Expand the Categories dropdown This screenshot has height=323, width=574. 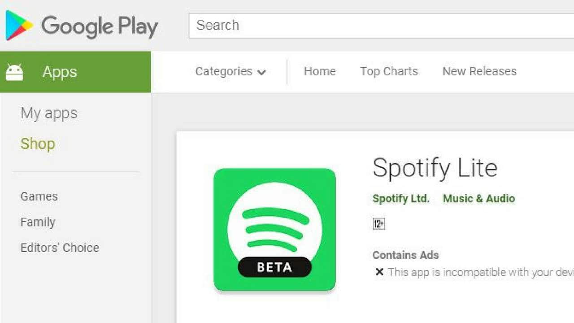coord(224,71)
